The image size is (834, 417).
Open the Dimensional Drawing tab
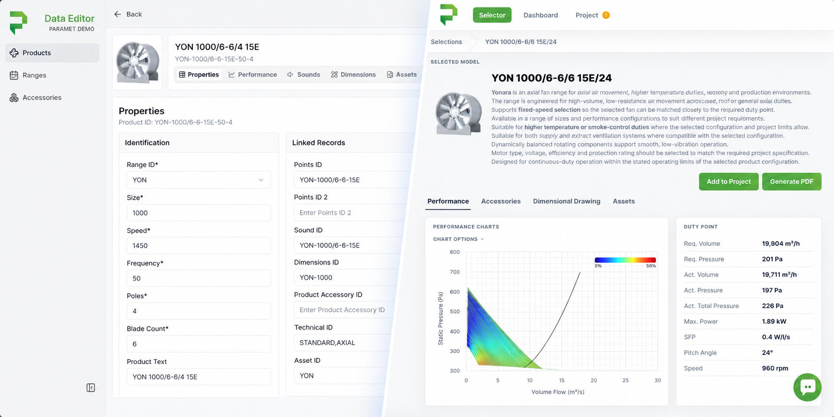(566, 201)
